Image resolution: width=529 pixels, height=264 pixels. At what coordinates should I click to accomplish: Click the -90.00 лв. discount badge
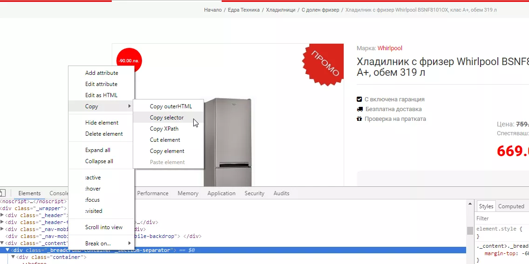129,60
